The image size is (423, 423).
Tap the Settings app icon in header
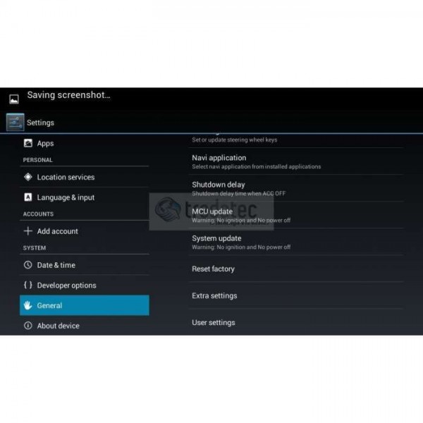point(15,122)
